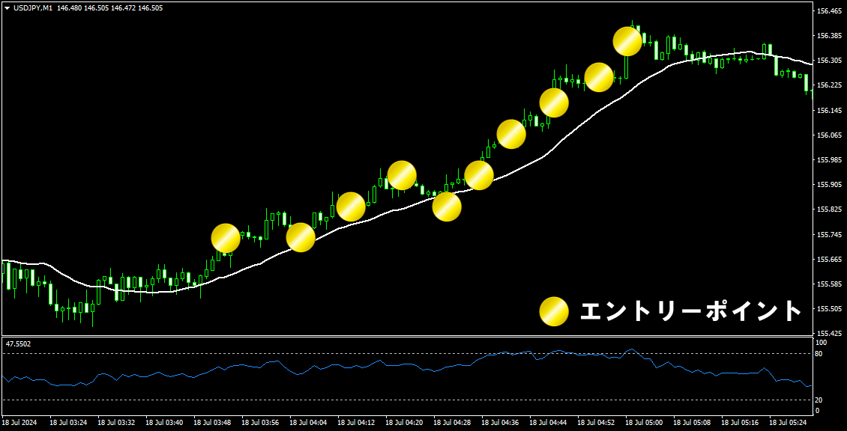Click price level 155.985 on the scale
This screenshot has width=847, height=431.
coord(828,159)
